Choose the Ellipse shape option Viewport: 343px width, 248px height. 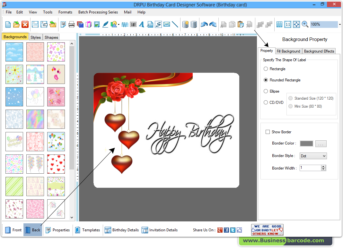266,91
